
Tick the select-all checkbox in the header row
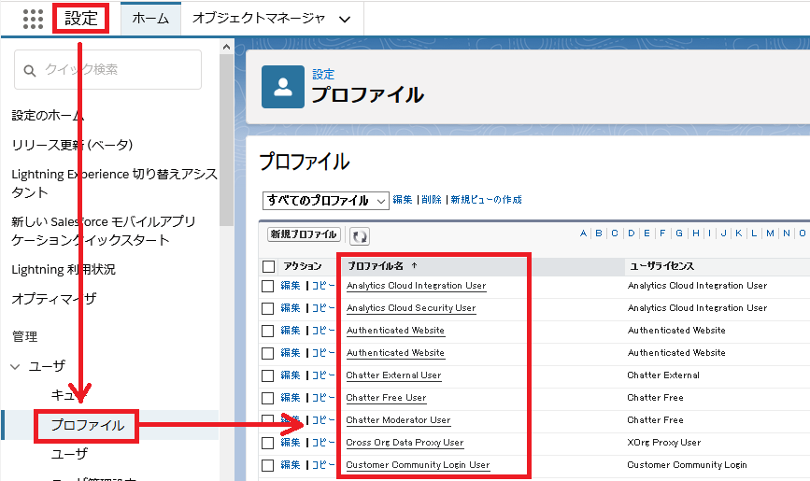tap(268, 267)
